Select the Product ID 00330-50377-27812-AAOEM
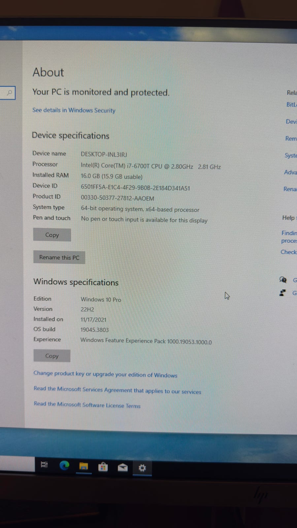Image resolution: width=297 pixels, height=528 pixels. pyautogui.click(x=117, y=198)
